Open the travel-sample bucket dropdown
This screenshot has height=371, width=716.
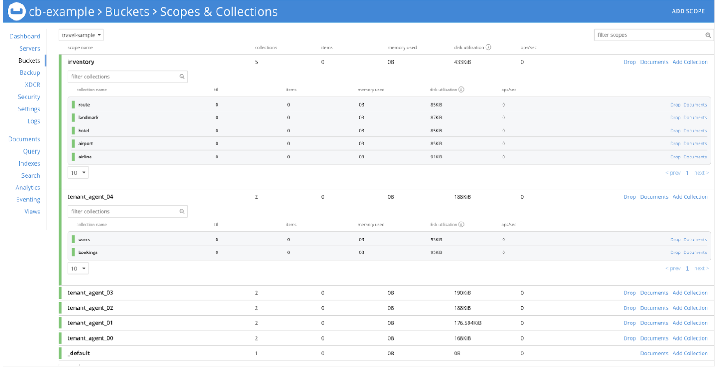(81, 35)
